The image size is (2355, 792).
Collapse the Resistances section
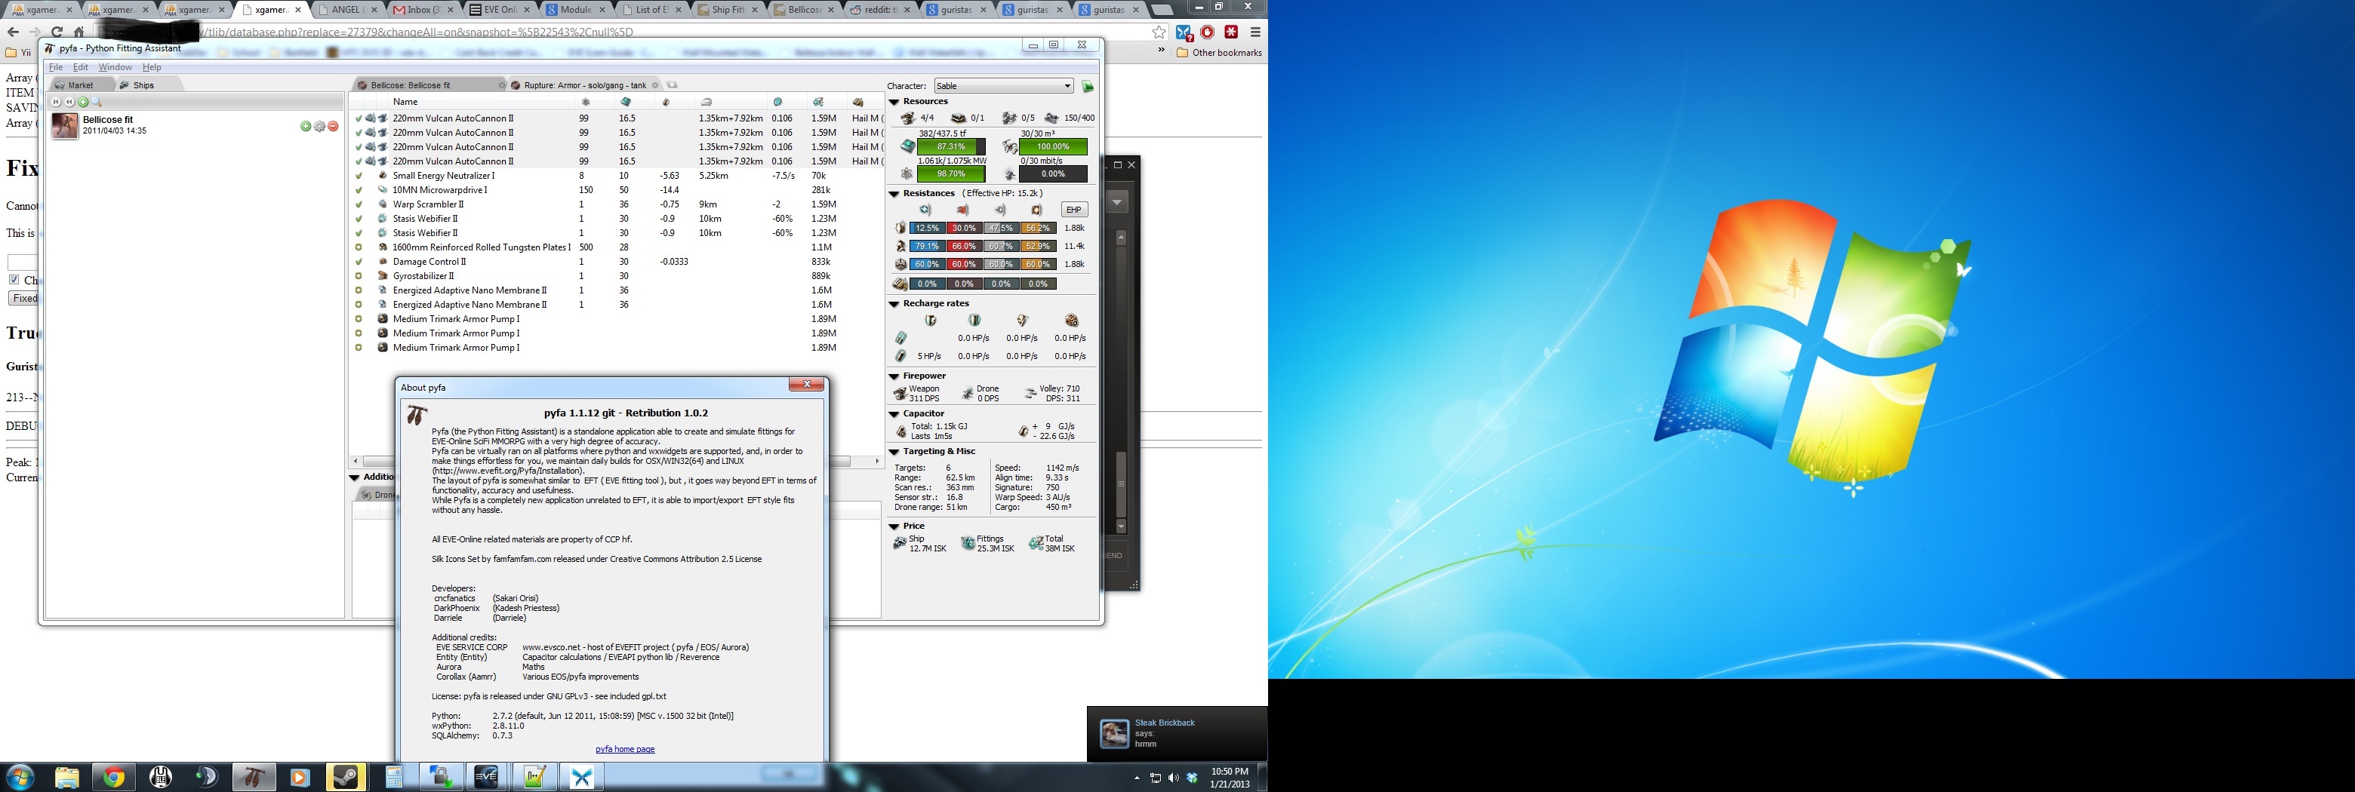click(894, 194)
